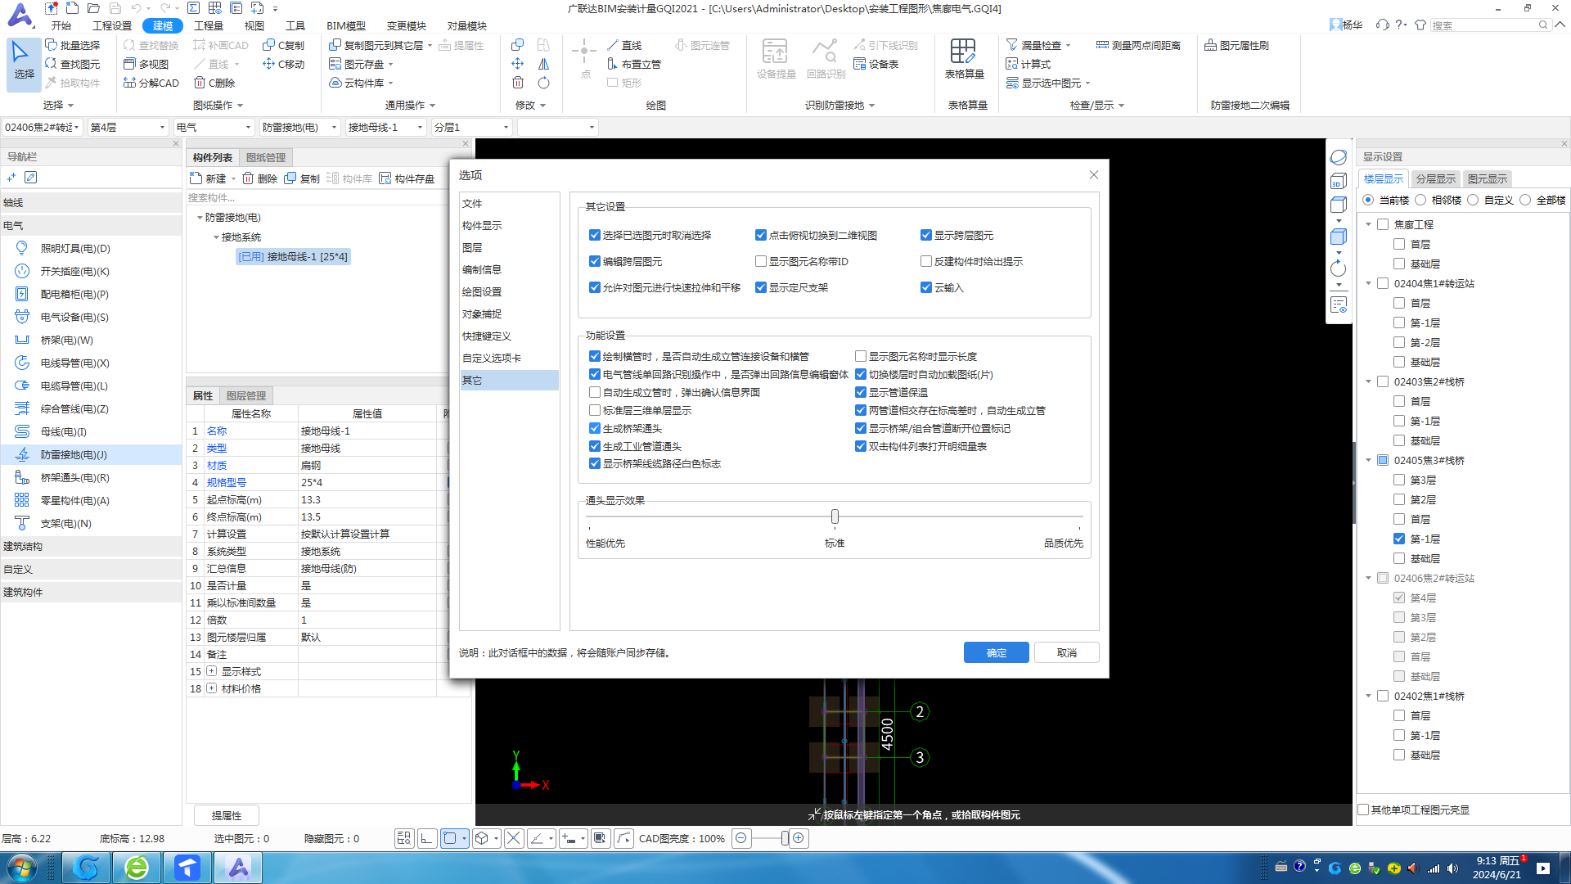Viewport: 1571px width, 884px height.
Task: Open the Windows Start menu
Action: (x=22, y=868)
